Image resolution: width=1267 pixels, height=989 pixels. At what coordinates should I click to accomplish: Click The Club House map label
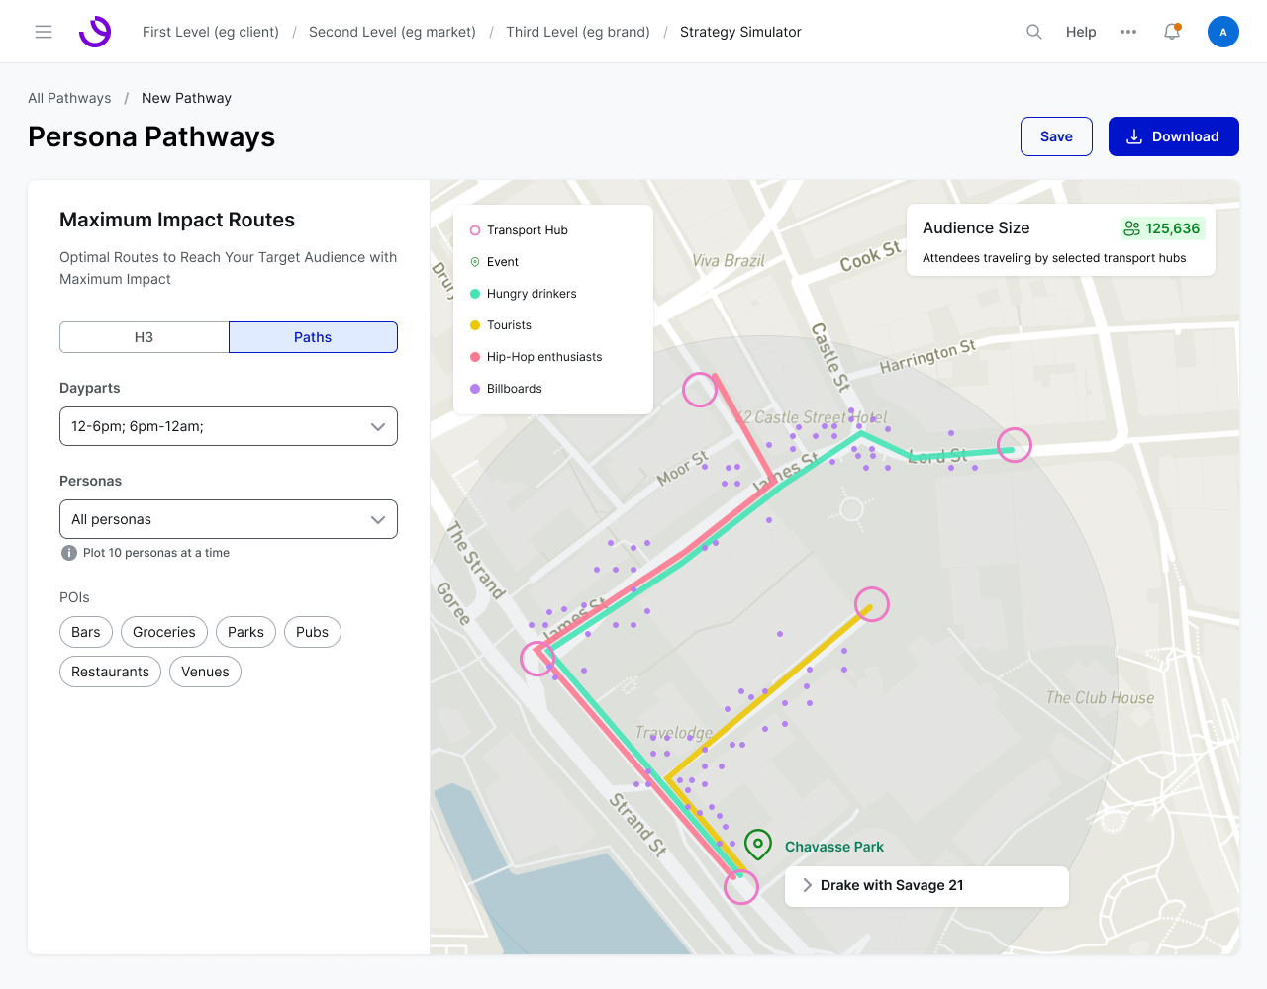pyautogui.click(x=1100, y=697)
